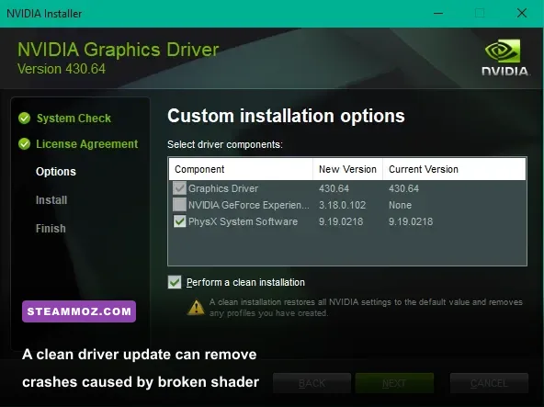Click the Perform a clean installation label
The height and width of the screenshot is (407, 544).
pyautogui.click(x=245, y=282)
